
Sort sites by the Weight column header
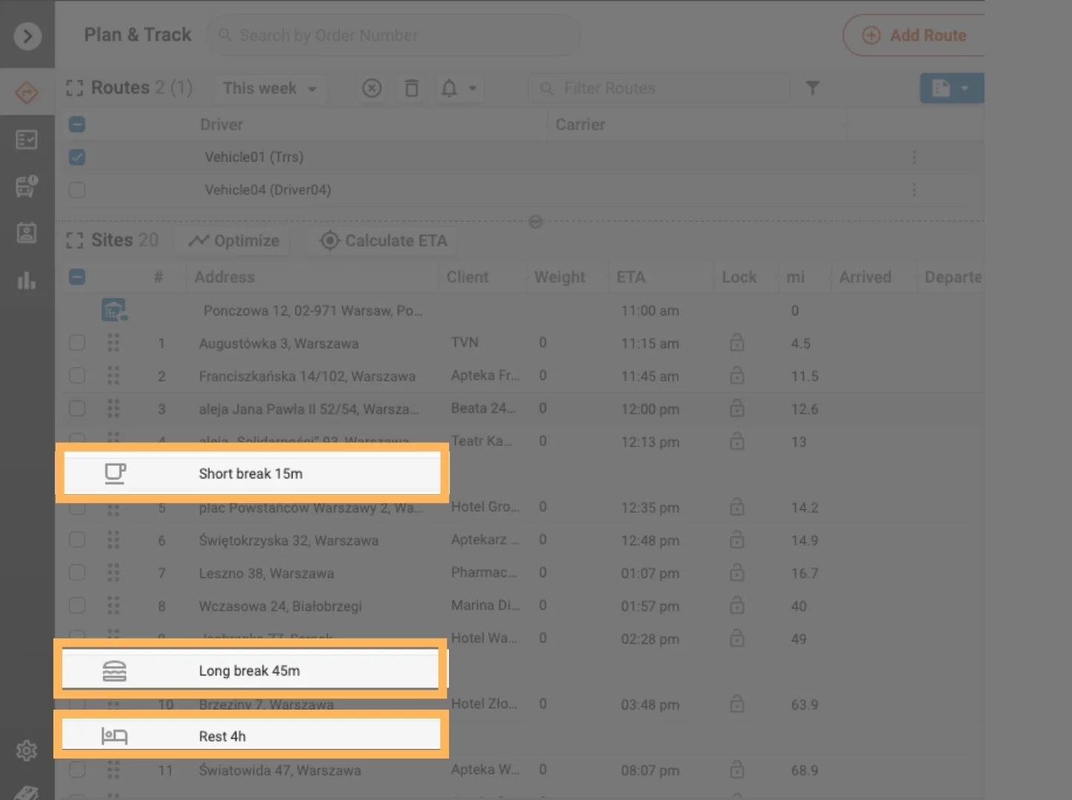pos(560,277)
